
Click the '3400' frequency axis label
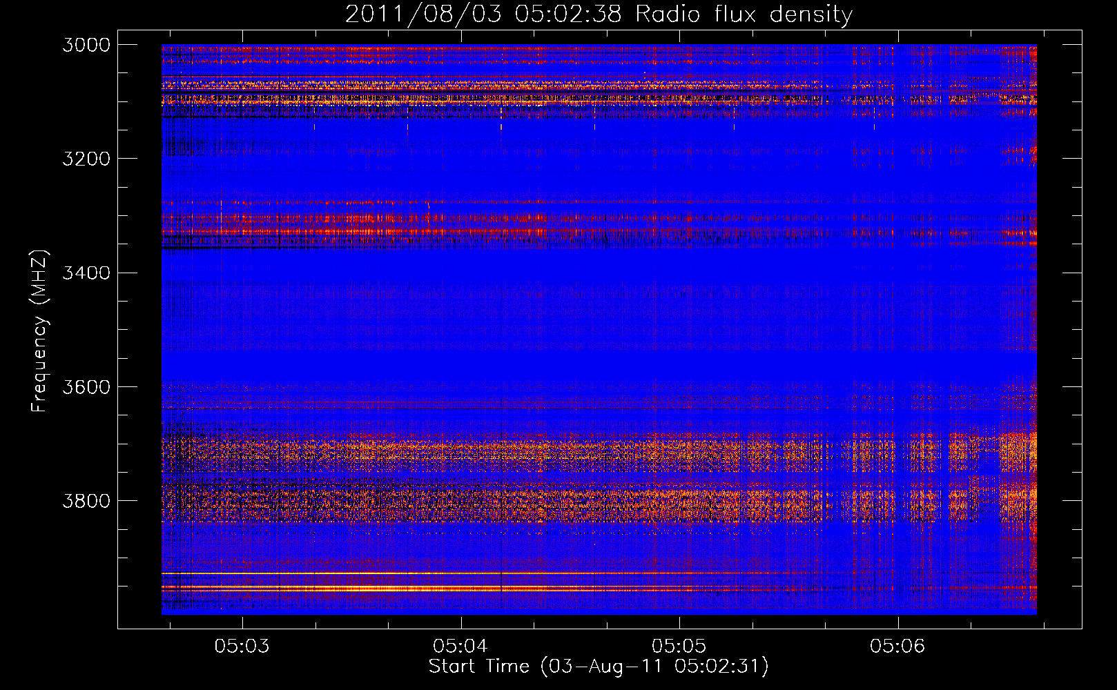point(86,273)
